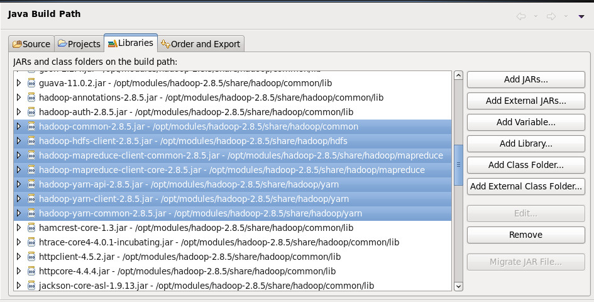Select the jackson-core-asl-1.9.13.jar row text
The height and width of the screenshot is (302, 594).
point(206,286)
